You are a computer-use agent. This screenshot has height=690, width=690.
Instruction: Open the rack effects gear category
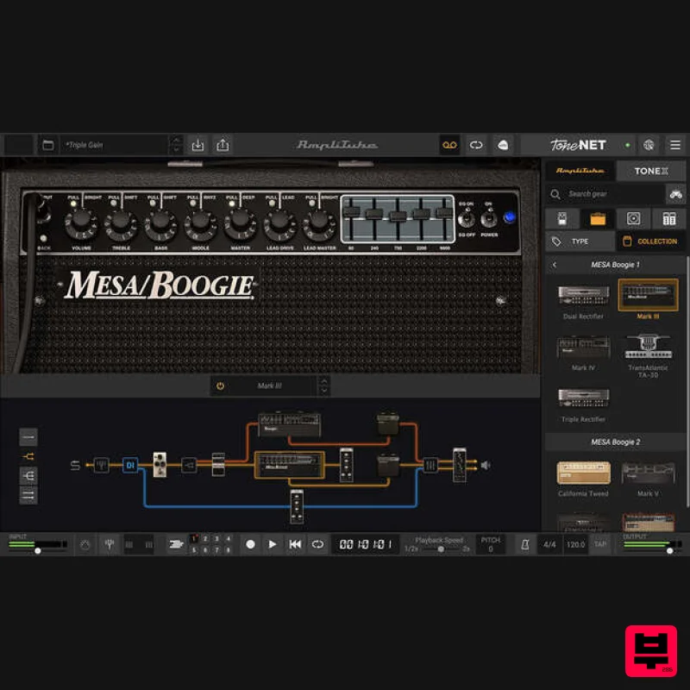(x=671, y=218)
